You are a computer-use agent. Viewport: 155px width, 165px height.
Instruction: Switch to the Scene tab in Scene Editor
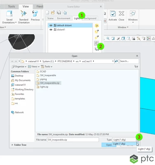coord(50,18)
